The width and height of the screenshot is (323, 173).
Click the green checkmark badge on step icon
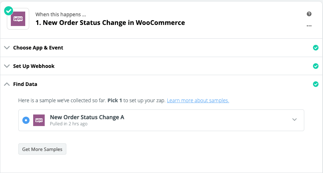click(x=8, y=11)
